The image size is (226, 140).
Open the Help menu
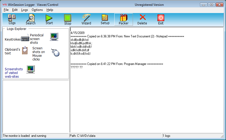50,10
